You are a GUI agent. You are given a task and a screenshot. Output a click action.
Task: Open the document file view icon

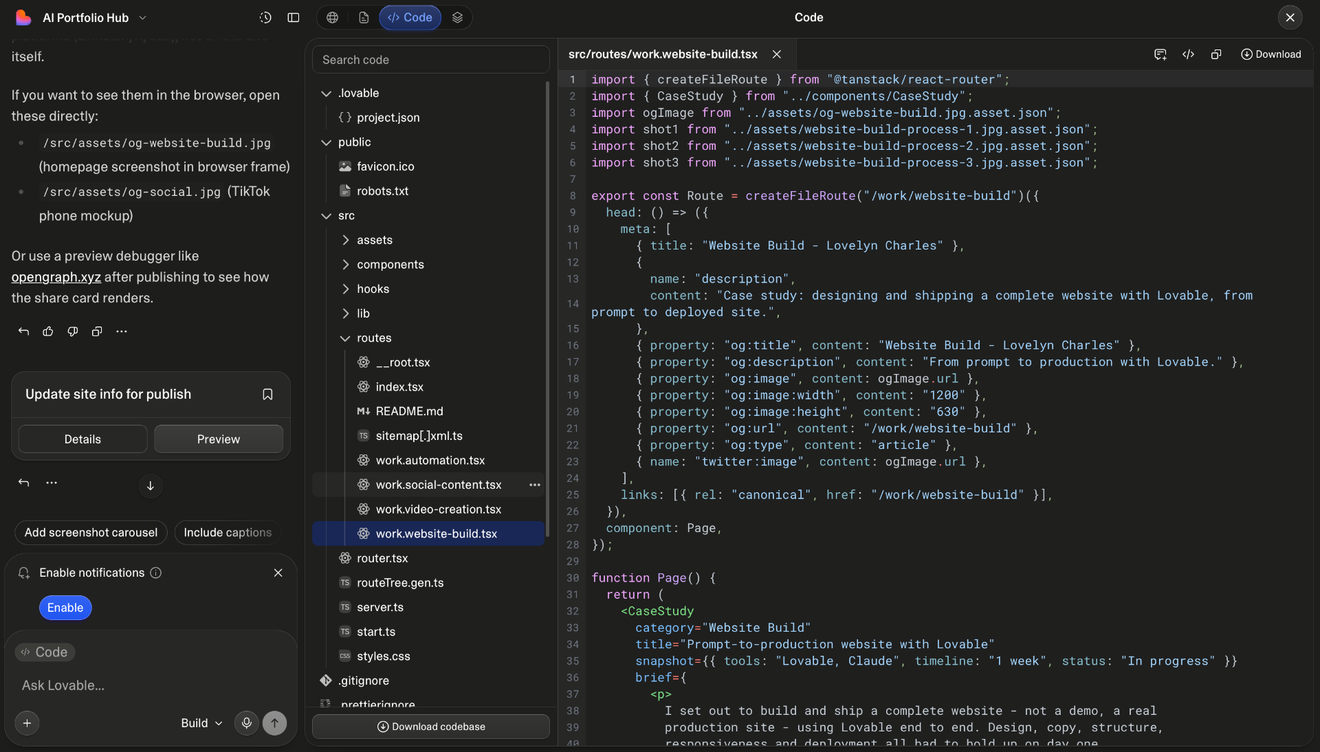tap(364, 18)
